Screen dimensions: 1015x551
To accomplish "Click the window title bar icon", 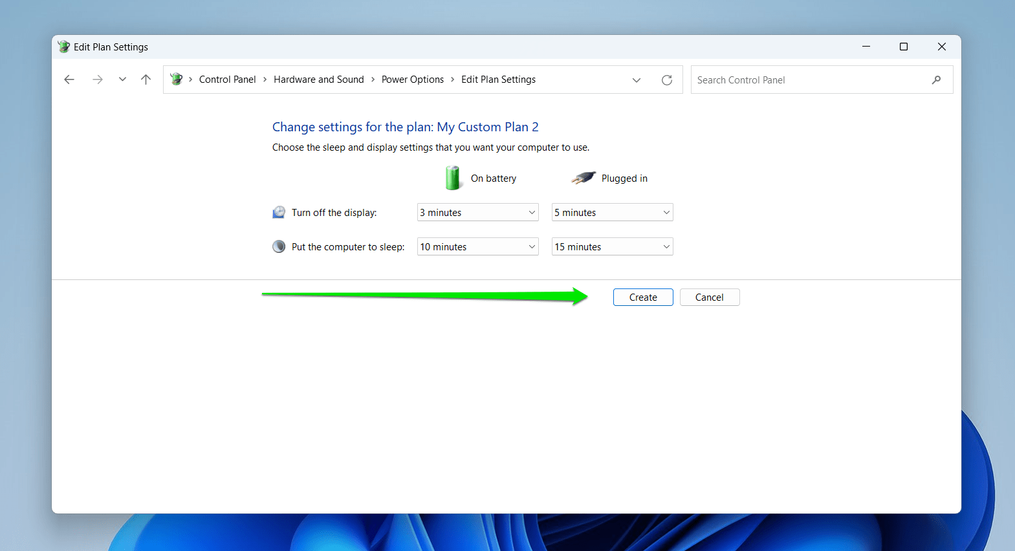I will [x=63, y=47].
